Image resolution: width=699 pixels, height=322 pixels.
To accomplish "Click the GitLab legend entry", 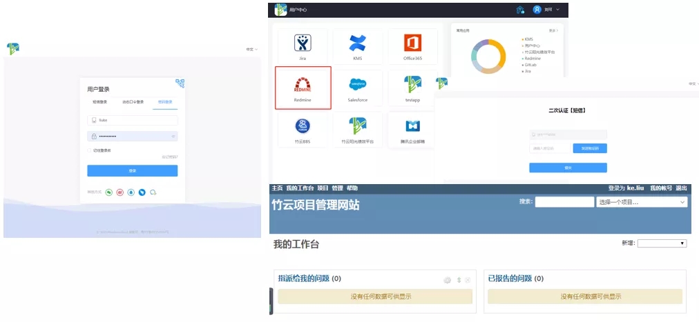I will tap(529, 65).
